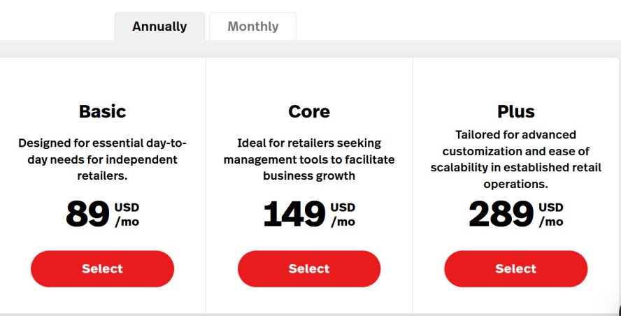The image size is (621, 316).
Task: Click the Core plan description text
Action: tap(309, 159)
